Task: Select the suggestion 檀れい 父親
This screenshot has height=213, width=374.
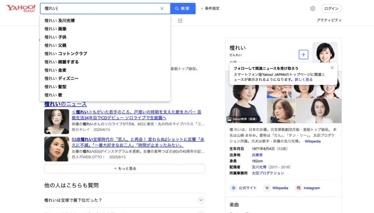Action: (x=105, y=46)
